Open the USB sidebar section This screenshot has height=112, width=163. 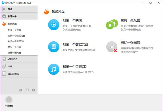tap(19, 66)
